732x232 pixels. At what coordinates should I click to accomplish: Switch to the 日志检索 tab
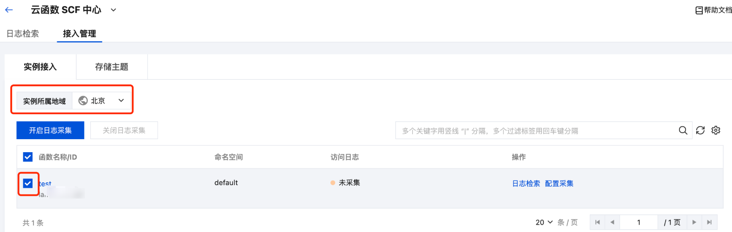[x=23, y=33]
